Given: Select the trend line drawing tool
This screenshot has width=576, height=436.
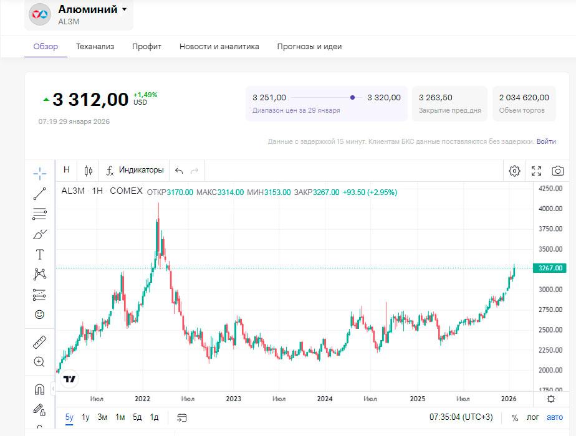Looking at the screenshot, I should tap(39, 194).
